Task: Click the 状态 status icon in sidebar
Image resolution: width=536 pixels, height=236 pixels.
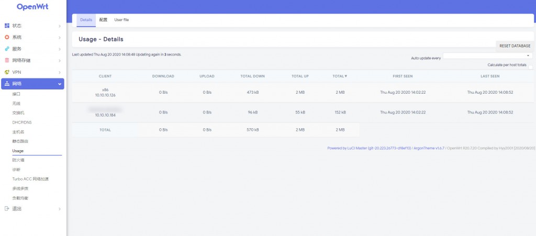Action: [7, 26]
